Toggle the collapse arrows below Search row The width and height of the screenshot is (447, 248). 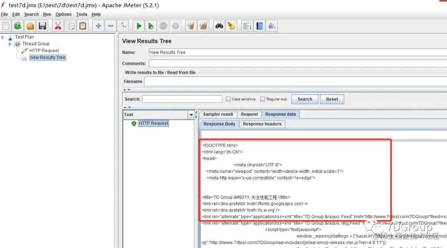127,107
